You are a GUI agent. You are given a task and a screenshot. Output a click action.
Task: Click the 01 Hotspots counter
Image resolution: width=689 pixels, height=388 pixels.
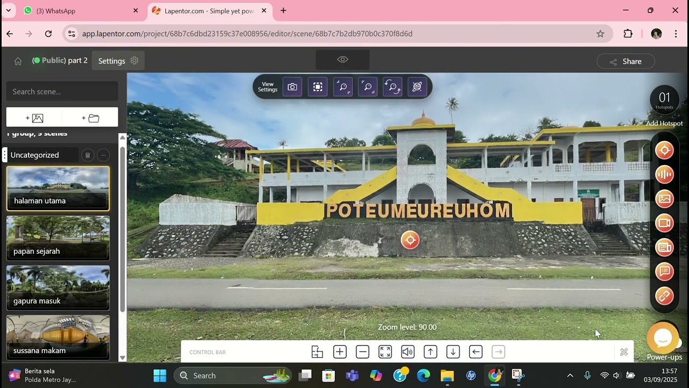tap(664, 100)
